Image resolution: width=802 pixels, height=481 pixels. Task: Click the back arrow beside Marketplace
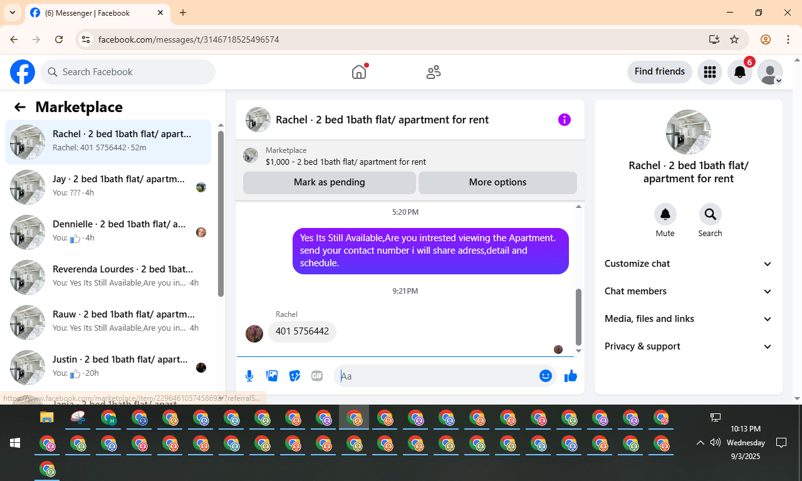[20, 107]
